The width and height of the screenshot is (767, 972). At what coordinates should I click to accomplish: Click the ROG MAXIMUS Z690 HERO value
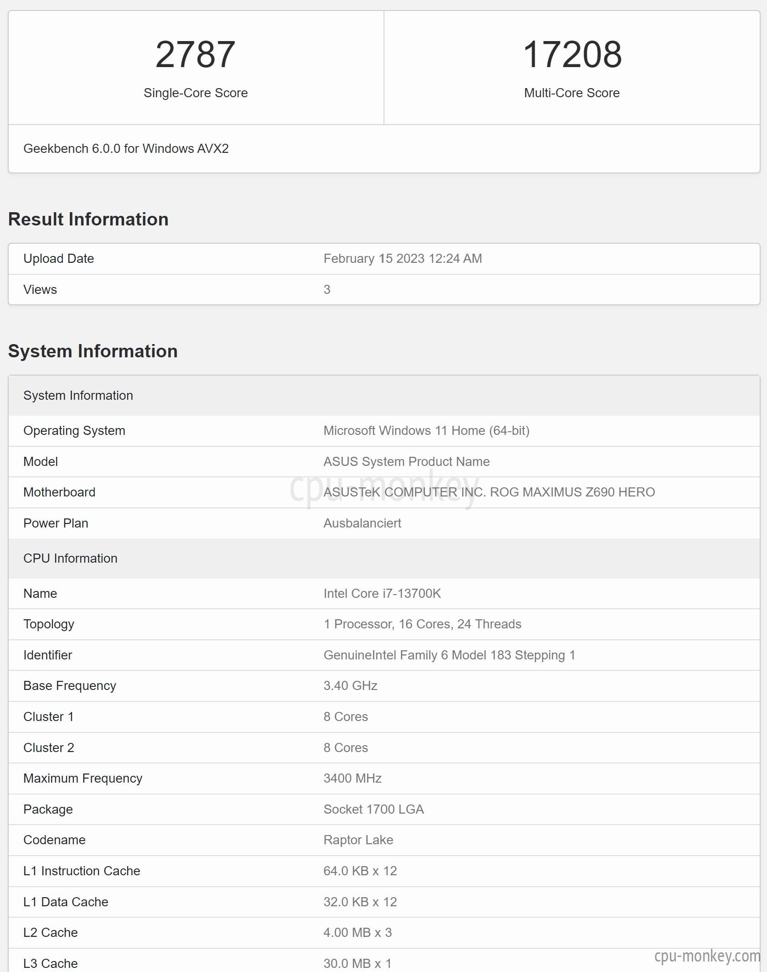(489, 492)
